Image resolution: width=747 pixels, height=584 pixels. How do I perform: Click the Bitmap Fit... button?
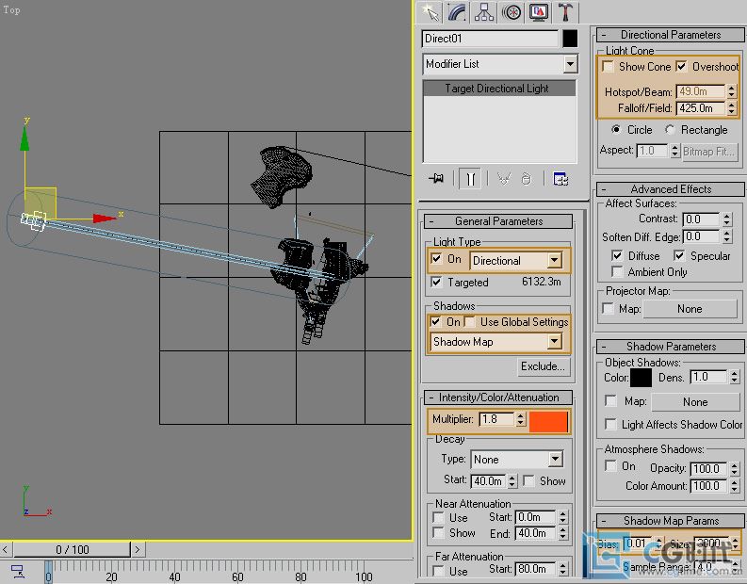(x=710, y=152)
